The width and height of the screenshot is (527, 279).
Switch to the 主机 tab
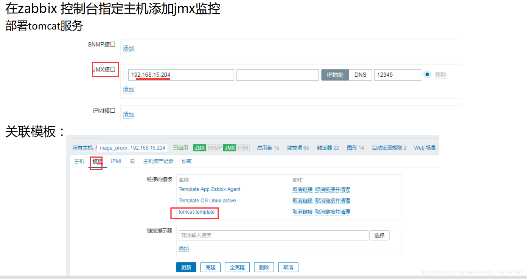click(79, 161)
